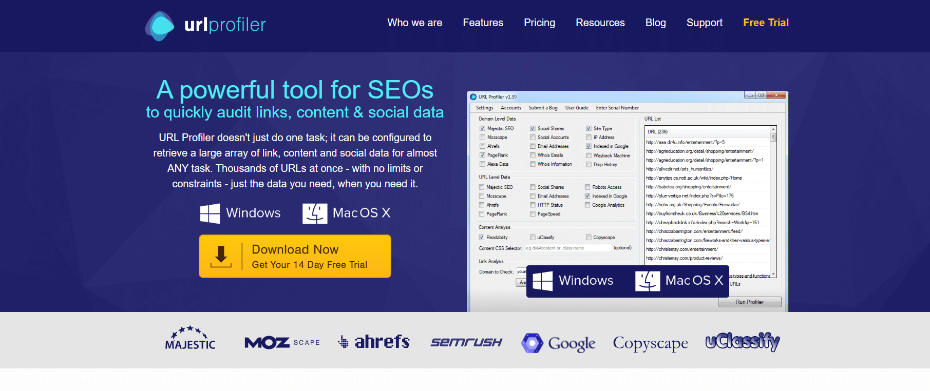The image size is (930, 391).
Task: Enable the Robots Access checkbox
Action: click(587, 187)
